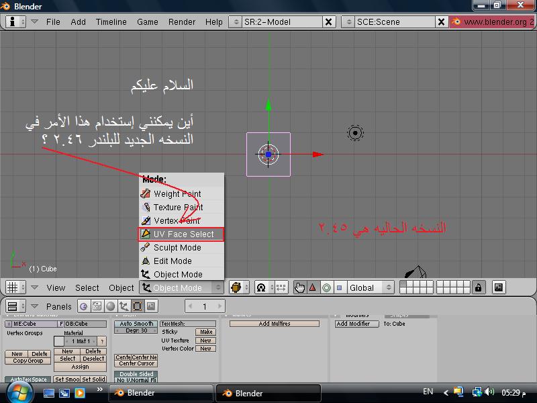Click the Show Desktop quick launch icon
537x403 pixels.
48,393
